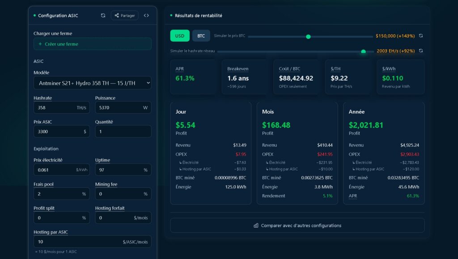Image resolution: width=458 pixels, height=259 pixels.
Task: Reset the ASIC configuration with refresh icon
Action: click(x=103, y=16)
